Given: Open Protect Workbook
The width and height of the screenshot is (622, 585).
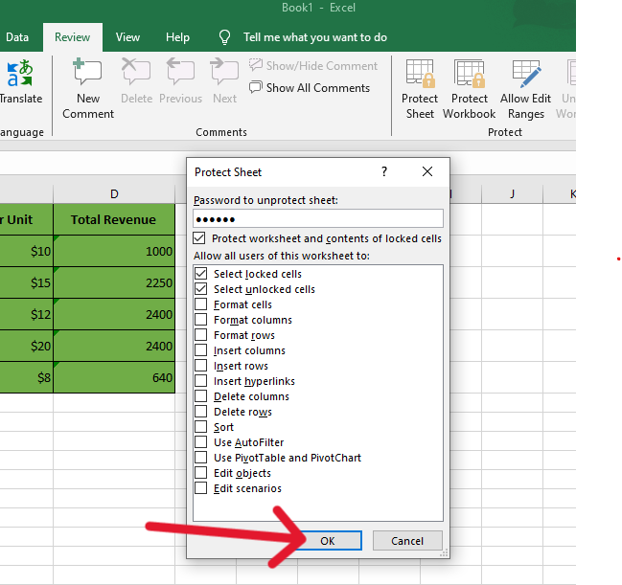Looking at the screenshot, I should coord(470,75).
